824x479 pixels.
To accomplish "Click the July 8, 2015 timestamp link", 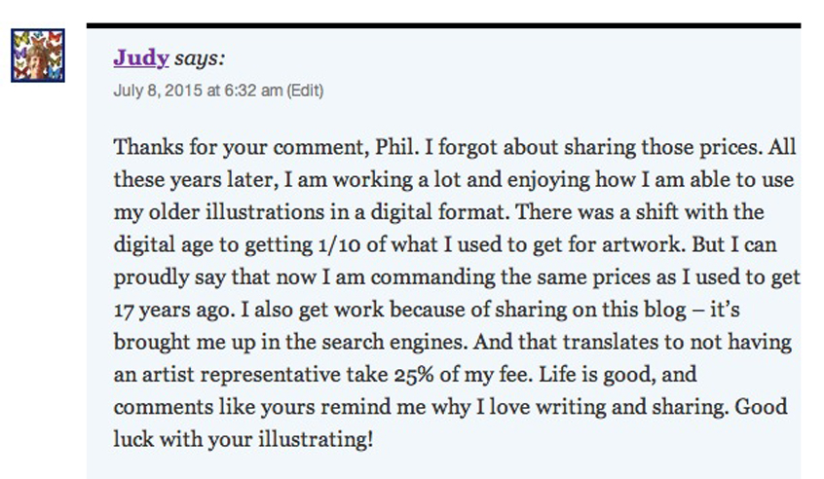I will 198,91.
